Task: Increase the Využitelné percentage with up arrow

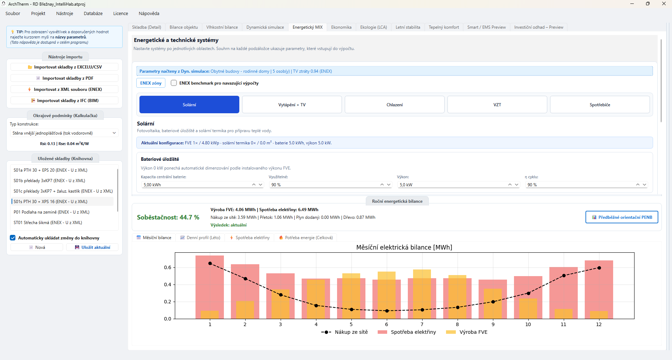Action: (x=382, y=185)
